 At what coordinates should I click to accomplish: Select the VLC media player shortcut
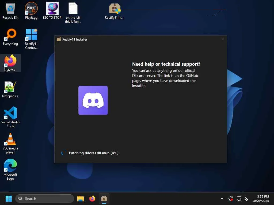coord(10,143)
